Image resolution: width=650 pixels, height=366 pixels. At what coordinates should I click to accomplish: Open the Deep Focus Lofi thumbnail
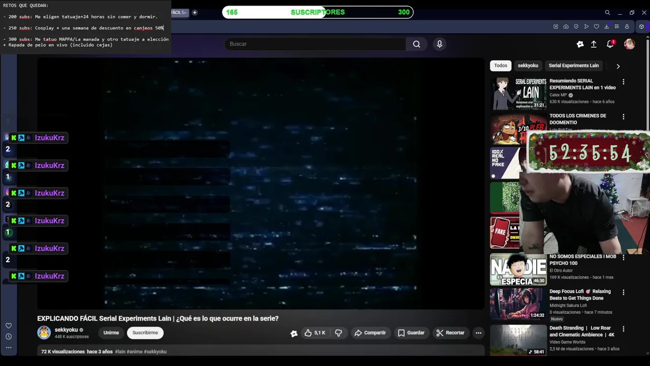(x=518, y=304)
